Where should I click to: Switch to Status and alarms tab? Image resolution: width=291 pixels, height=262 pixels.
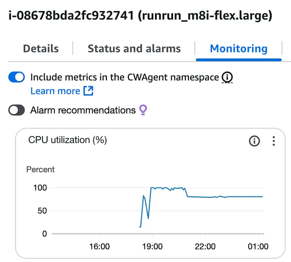click(134, 49)
